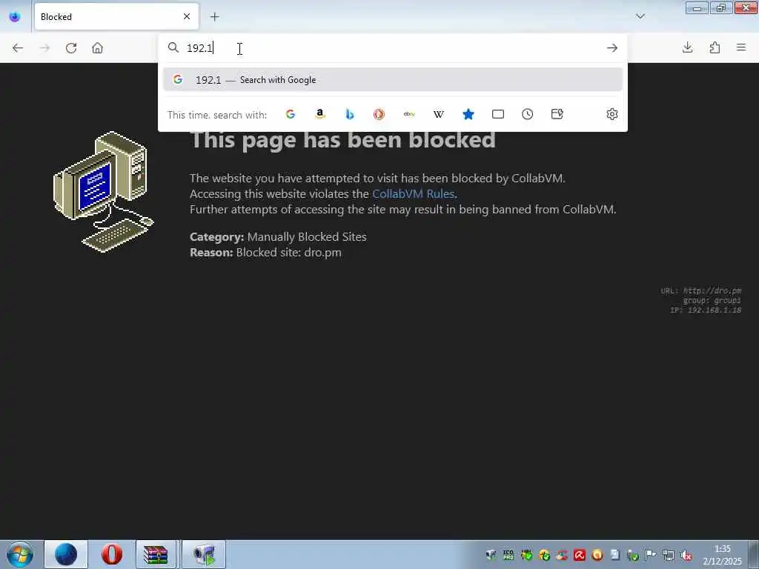Close the Blocked tab
The image size is (759, 569).
pyautogui.click(x=187, y=16)
